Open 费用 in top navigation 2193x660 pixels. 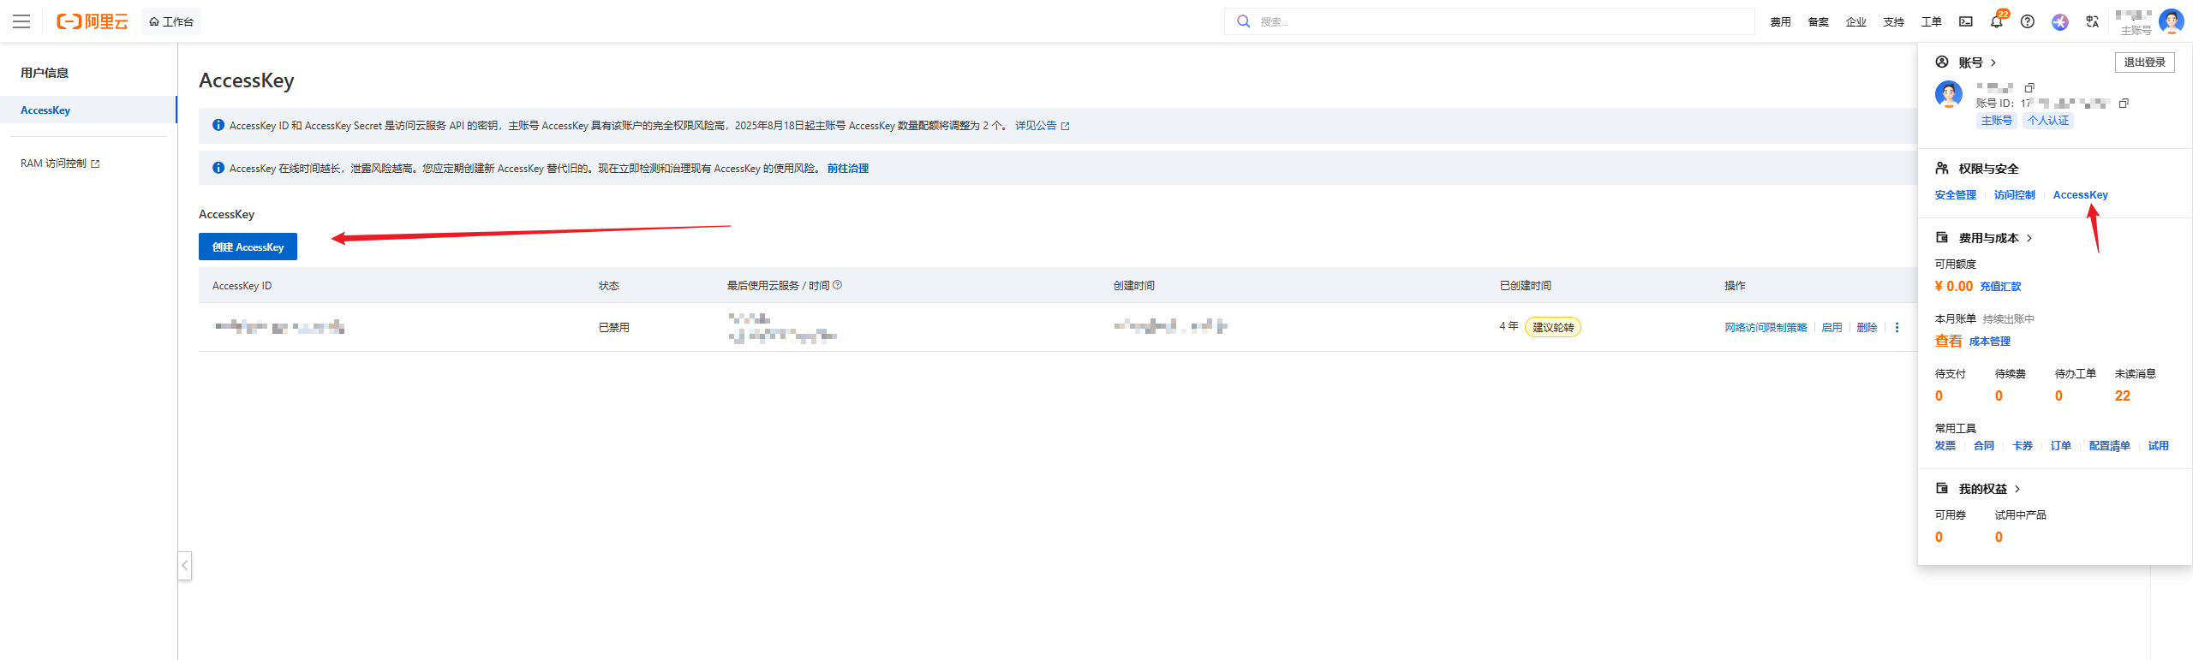point(1780,22)
